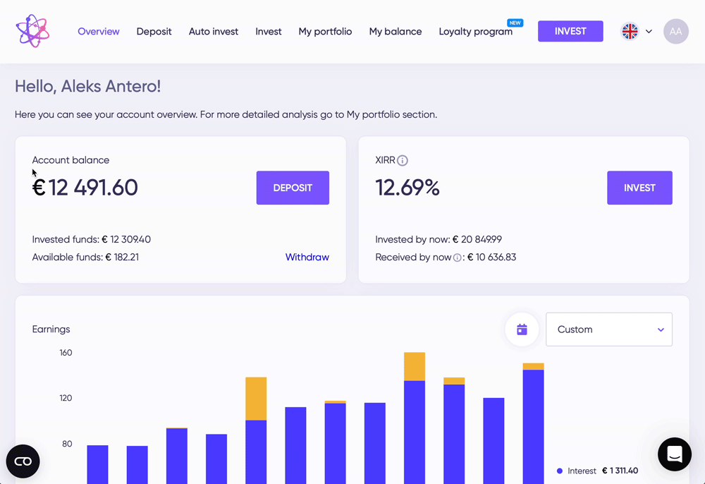This screenshot has height=484, width=705.
Task: Open the Loyalty program page
Action: (475, 32)
